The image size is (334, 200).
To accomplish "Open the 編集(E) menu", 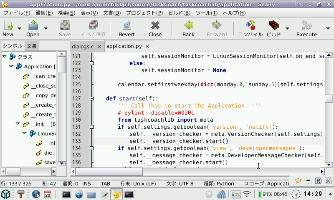I will [x=44, y=13].
